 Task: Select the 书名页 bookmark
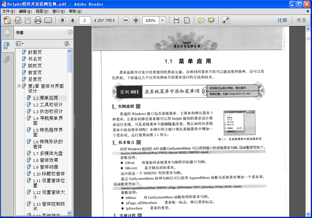coord(35,59)
